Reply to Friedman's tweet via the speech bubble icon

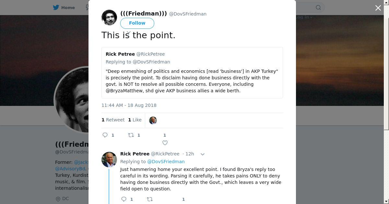105,135
